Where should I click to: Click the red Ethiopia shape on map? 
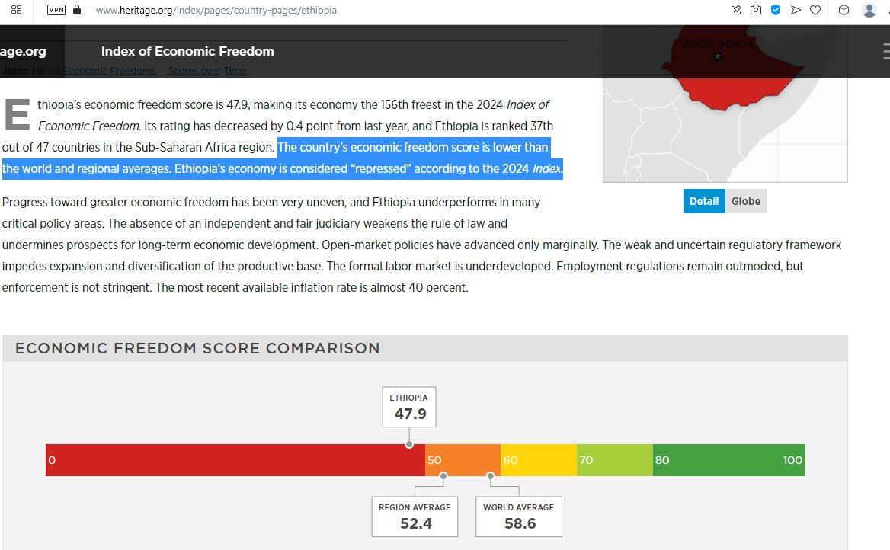coord(732,79)
